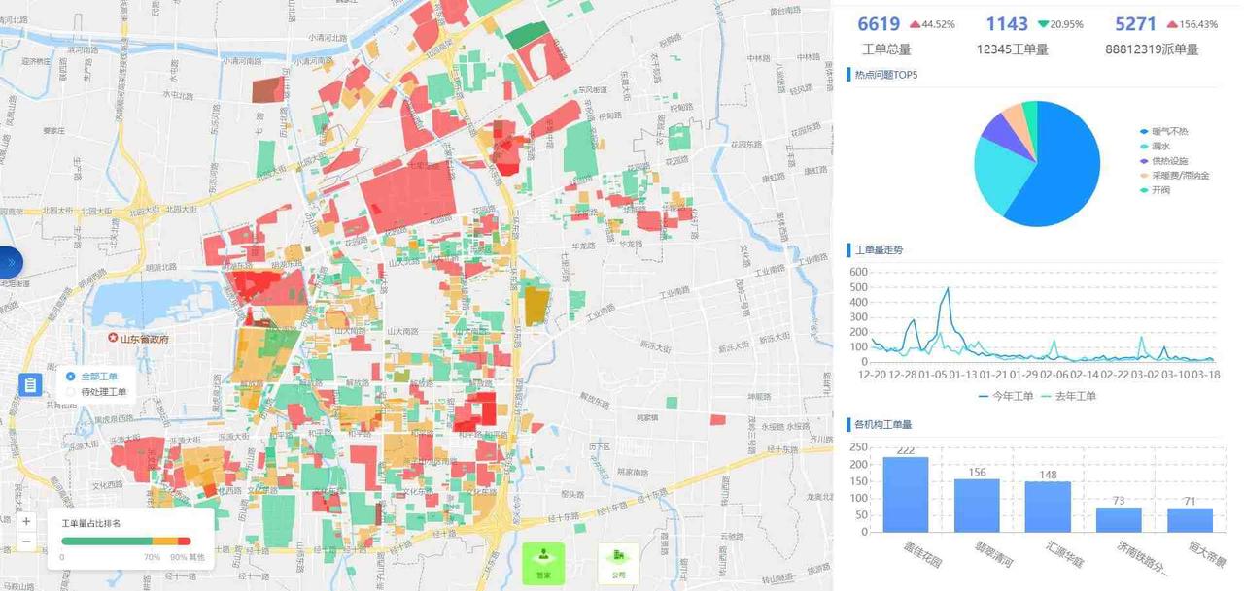Select the 全部工单 radio option
The height and width of the screenshot is (591, 1244).
(x=71, y=377)
